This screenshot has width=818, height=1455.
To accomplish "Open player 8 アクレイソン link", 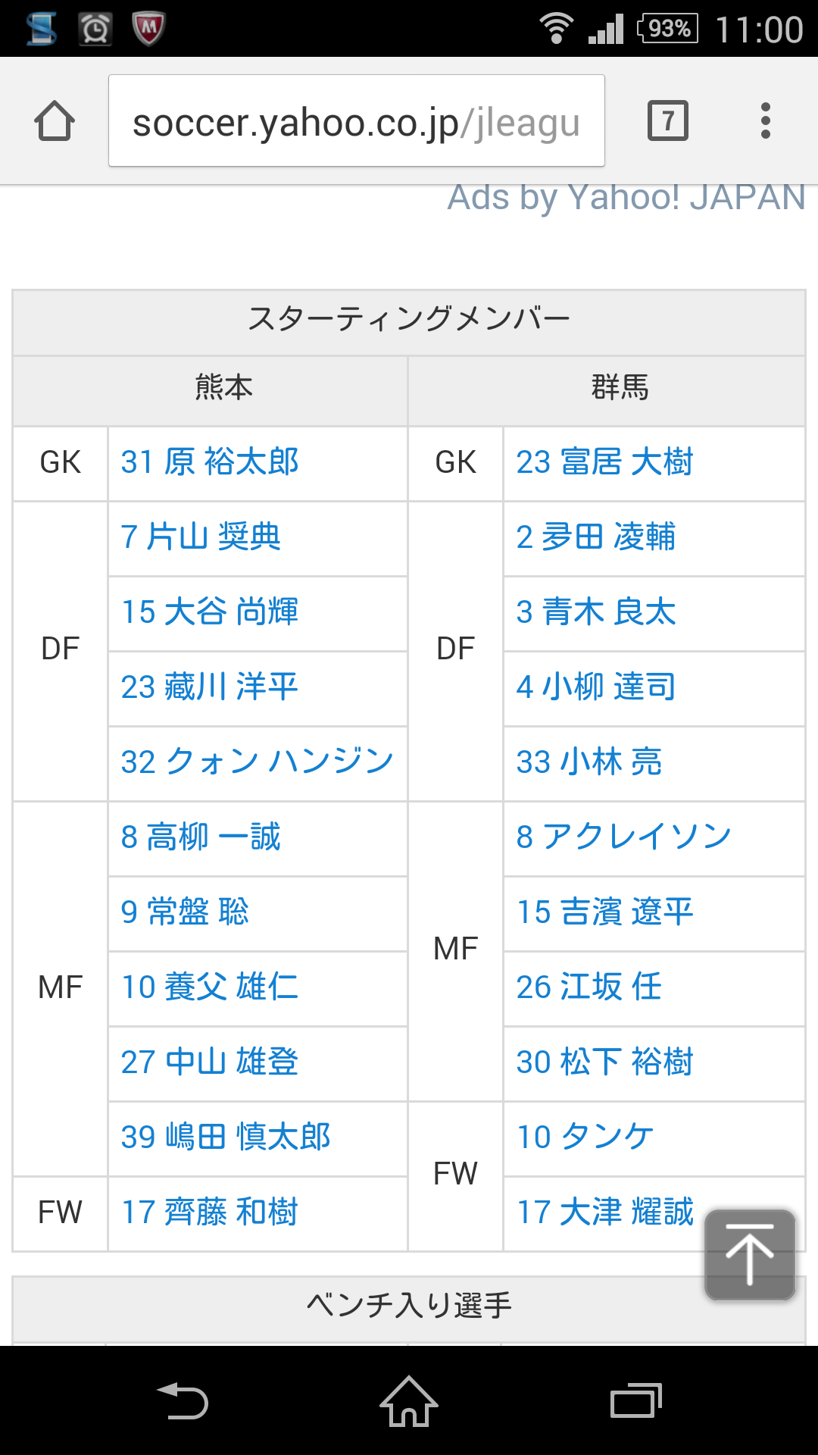I will tap(624, 837).
